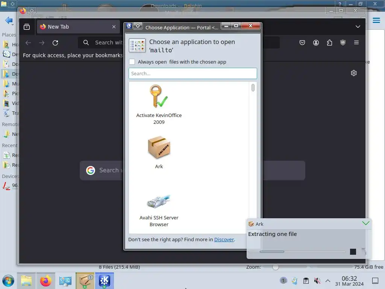The height and width of the screenshot is (289, 385).
Task: Click the show desktop button
Action: coord(375,281)
